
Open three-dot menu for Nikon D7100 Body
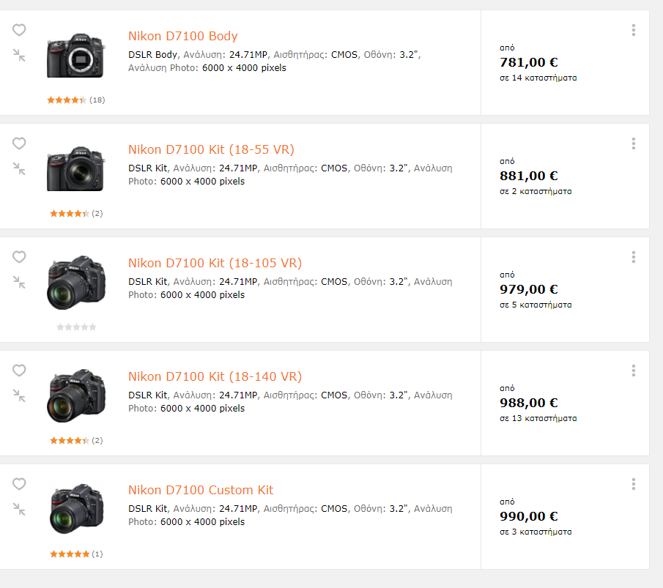[634, 30]
